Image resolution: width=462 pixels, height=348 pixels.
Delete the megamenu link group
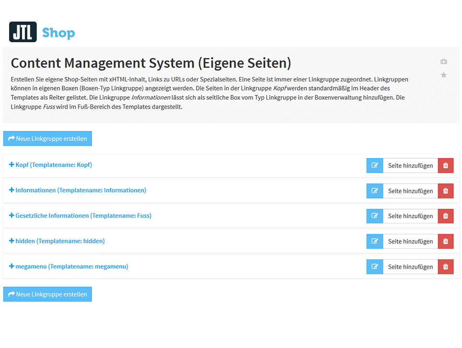click(x=445, y=267)
